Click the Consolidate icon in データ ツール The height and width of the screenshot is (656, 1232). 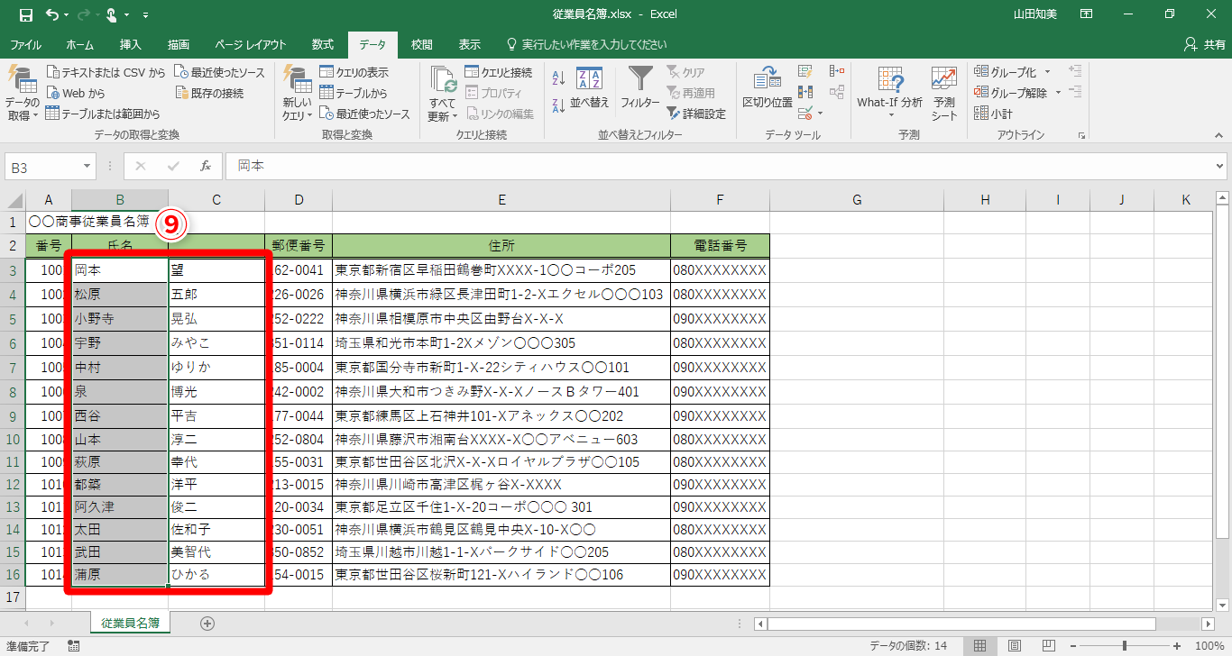pyautogui.click(x=836, y=72)
